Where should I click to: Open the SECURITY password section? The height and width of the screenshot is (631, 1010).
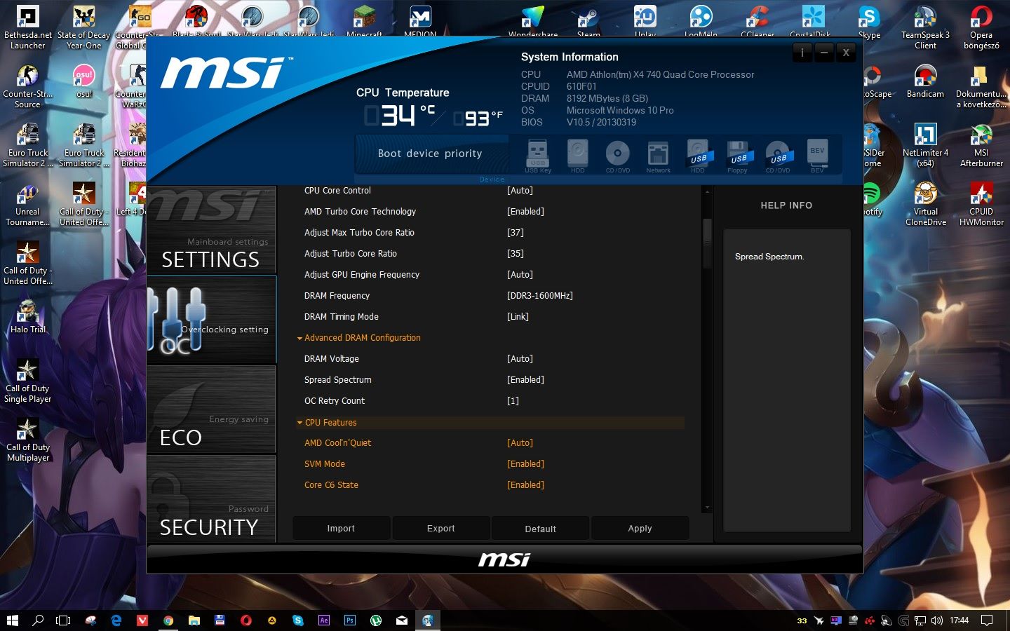tap(212, 499)
